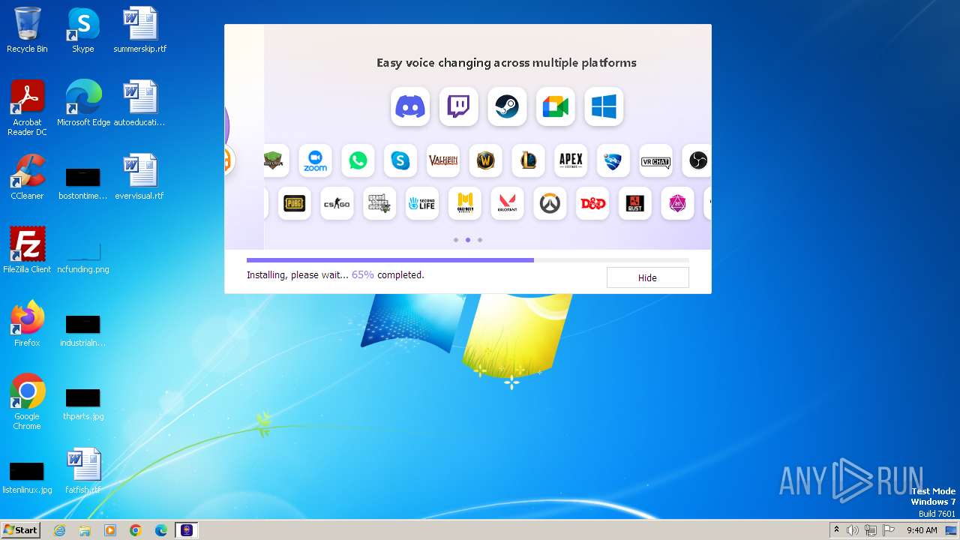Select the middle carousel page dot
The width and height of the screenshot is (960, 540).
(468, 240)
